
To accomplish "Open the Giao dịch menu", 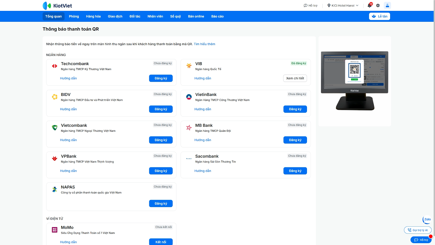I will click(115, 16).
